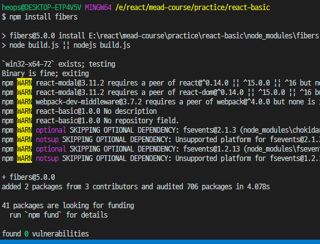Click the command 'npm install fibers'
The height and width of the screenshot is (244, 320).
pyautogui.click(x=43, y=17)
